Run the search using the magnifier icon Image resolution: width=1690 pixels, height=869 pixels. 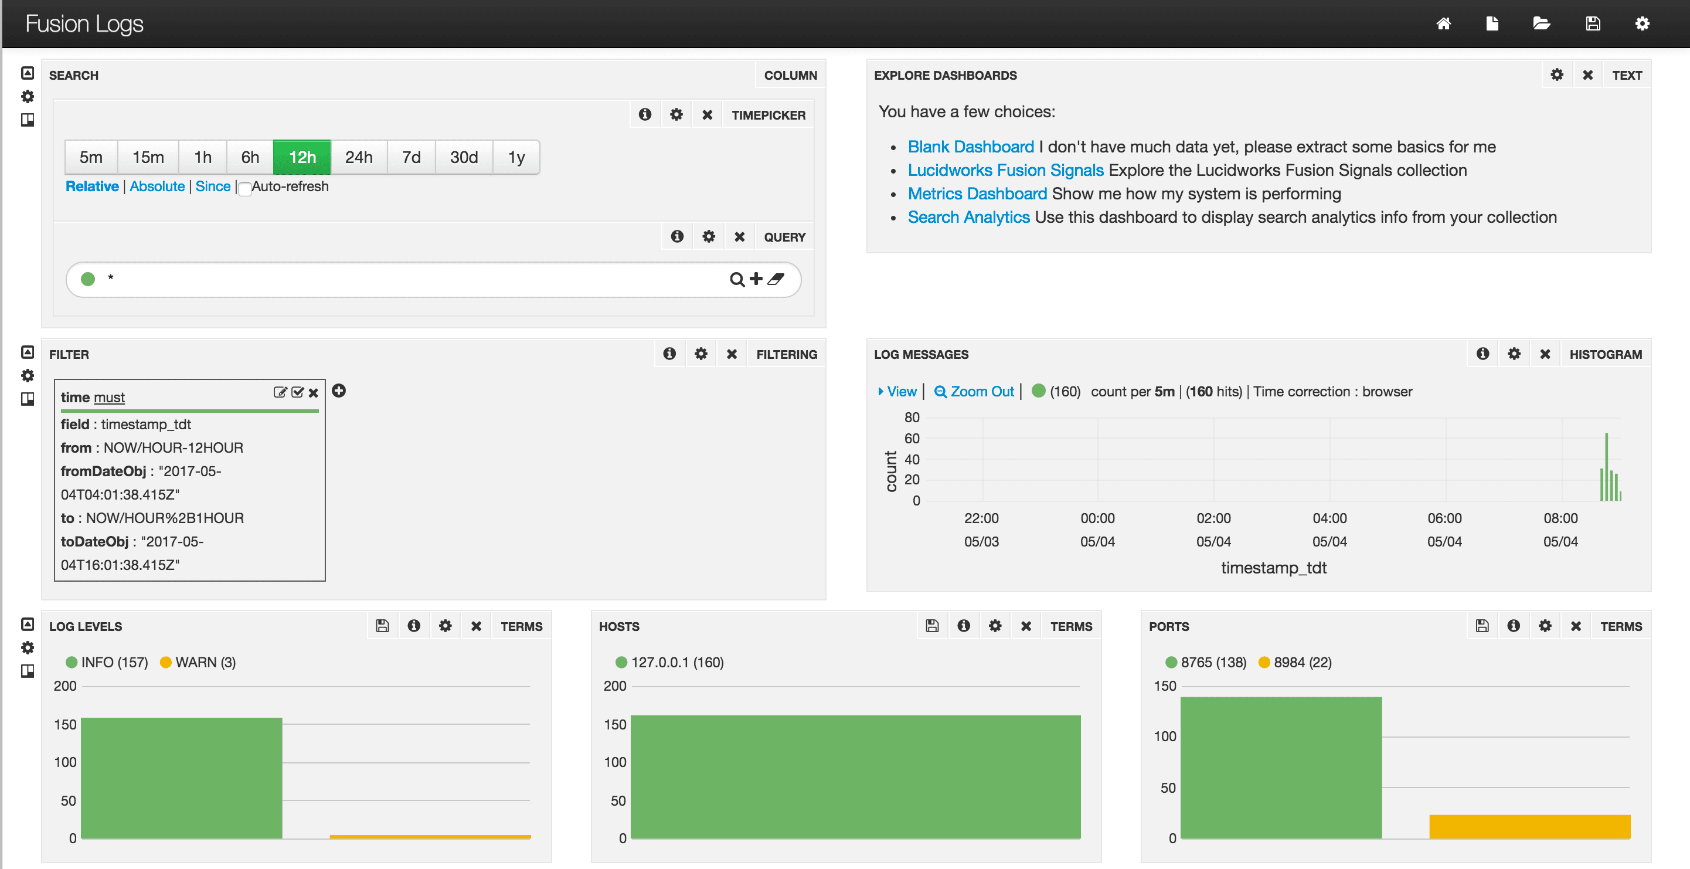736,279
